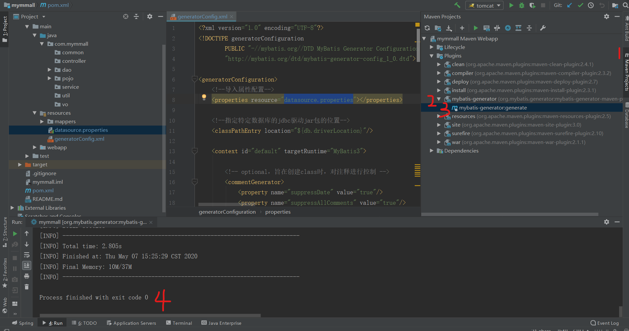Add Maven project with the plus icon
The height and width of the screenshot is (331, 629).
pos(462,28)
